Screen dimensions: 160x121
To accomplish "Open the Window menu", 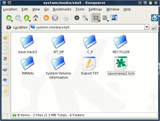I will coord(113,9).
